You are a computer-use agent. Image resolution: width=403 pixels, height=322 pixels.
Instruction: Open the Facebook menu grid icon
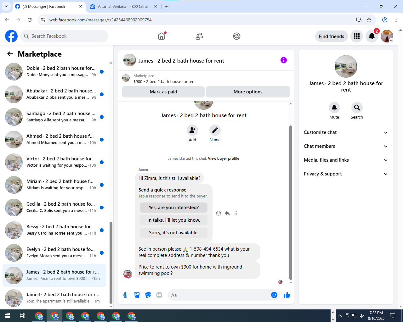[357, 36]
